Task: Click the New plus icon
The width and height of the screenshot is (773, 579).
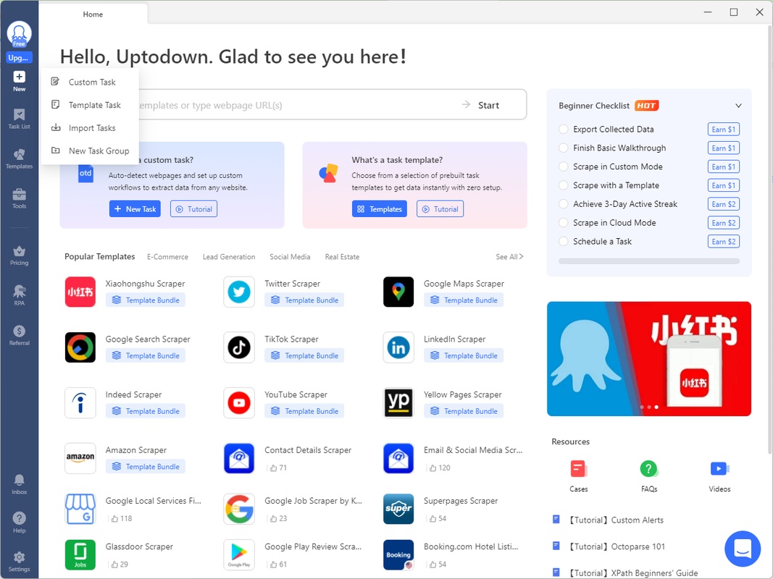Action: 20,77
